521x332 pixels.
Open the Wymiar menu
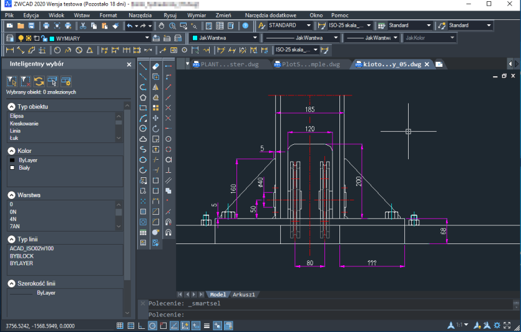tap(197, 15)
